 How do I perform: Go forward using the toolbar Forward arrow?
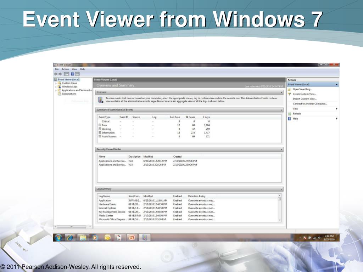[x=60, y=74]
